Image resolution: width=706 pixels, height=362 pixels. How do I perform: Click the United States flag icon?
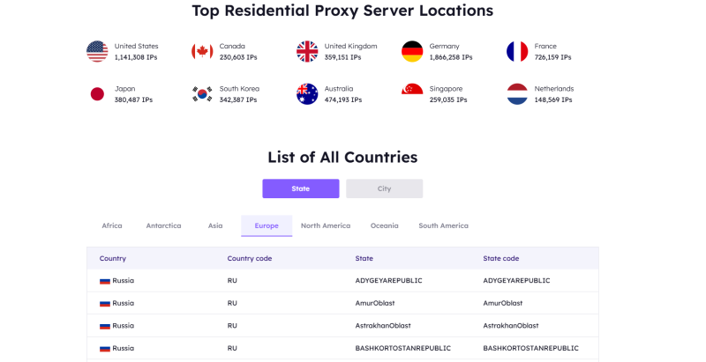pyautogui.click(x=97, y=51)
